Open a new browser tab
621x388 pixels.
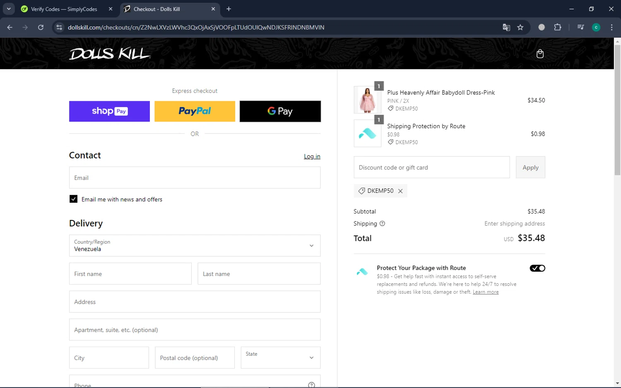coord(229,9)
